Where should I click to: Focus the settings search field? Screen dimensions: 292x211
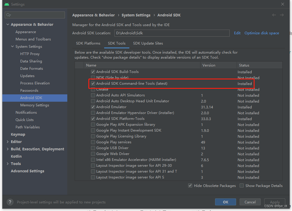click(x=35, y=15)
